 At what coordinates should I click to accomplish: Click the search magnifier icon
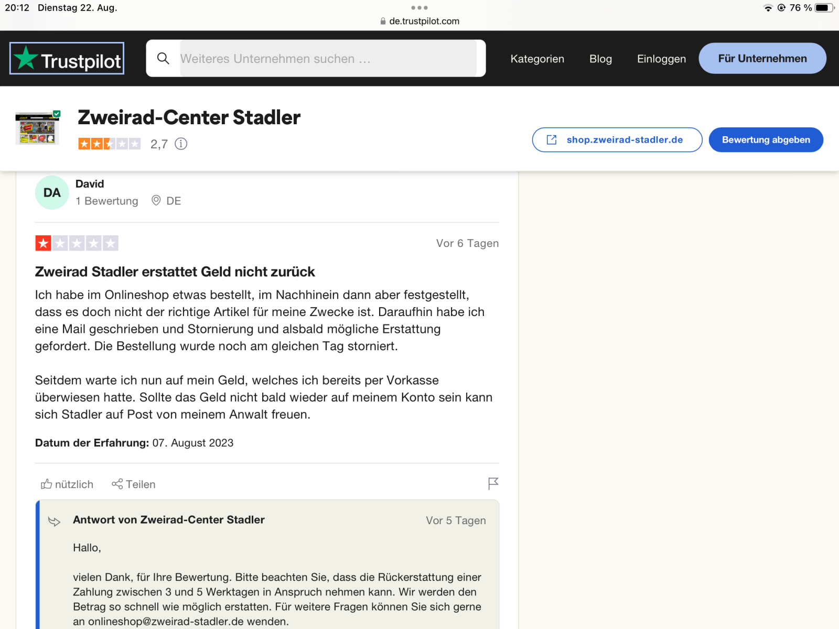click(163, 58)
